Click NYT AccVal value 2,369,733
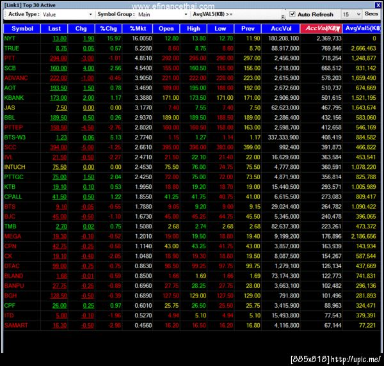This screenshot has width=384, height=366. (x=329, y=38)
